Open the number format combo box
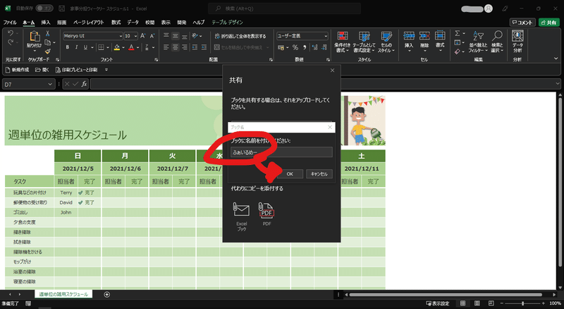Viewport: 564px width, 309px height. [302, 36]
